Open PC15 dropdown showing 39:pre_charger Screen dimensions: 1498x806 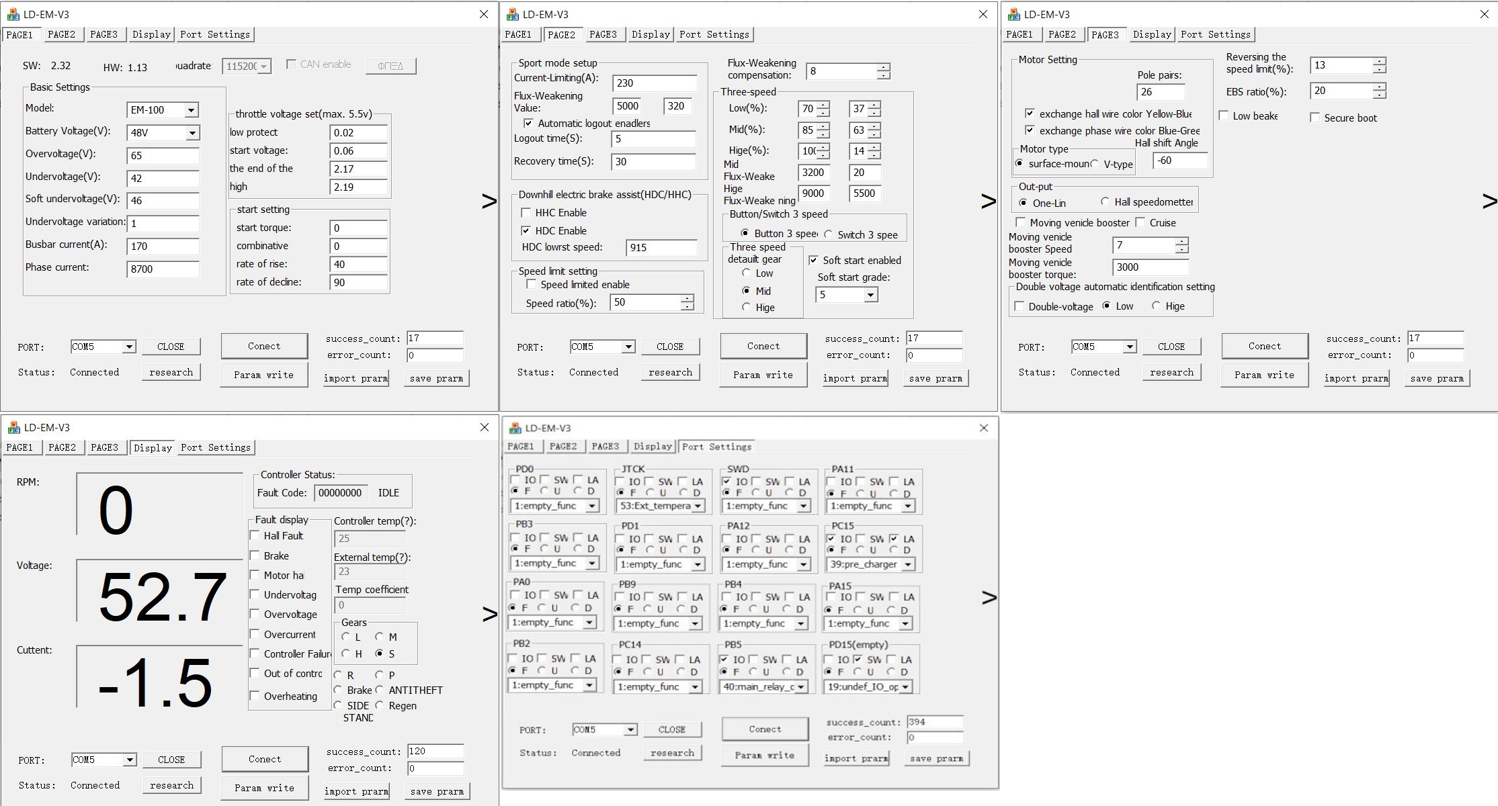(908, 564)
